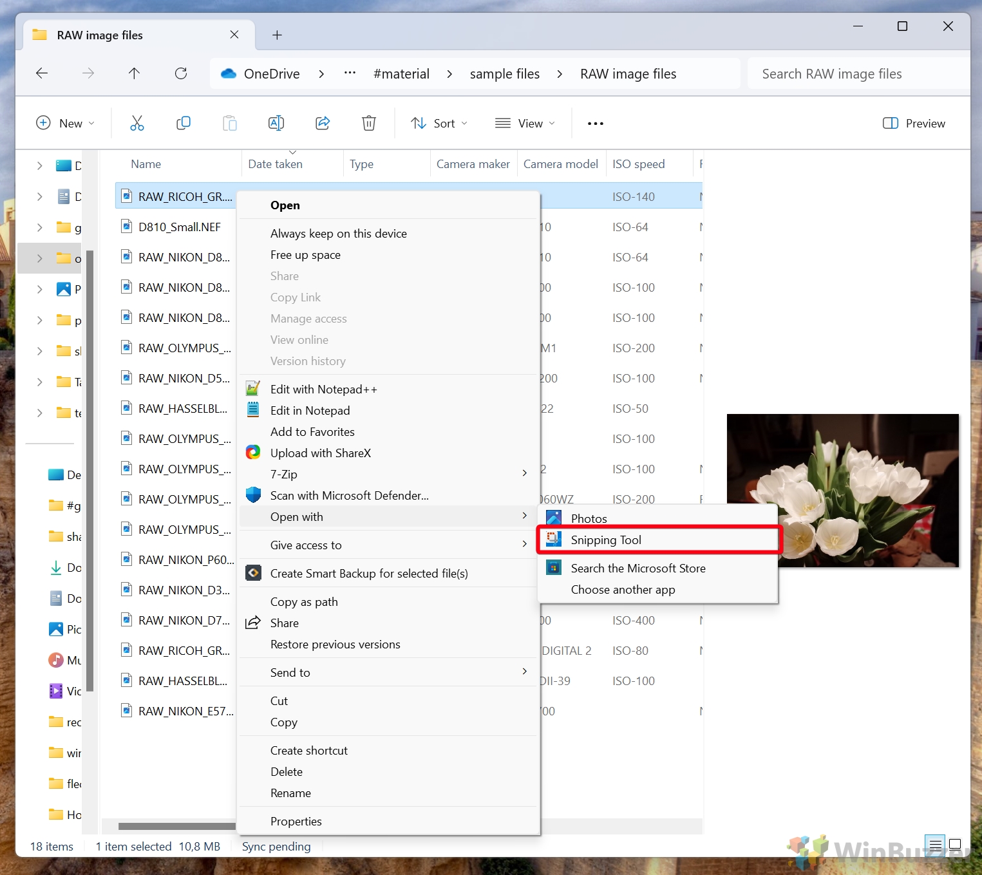Click the Videos icon in sidebar
Image resolution: width=982 pixels, height=875 pixels.
(56, 691)
